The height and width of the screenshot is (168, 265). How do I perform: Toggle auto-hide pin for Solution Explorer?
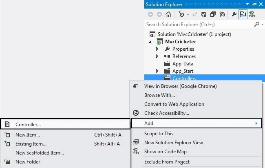pos(254,4)
